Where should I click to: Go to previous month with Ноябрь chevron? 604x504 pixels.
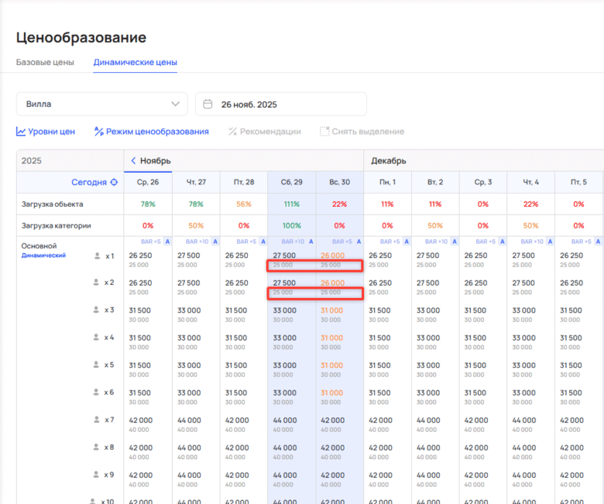coord(132,160)
